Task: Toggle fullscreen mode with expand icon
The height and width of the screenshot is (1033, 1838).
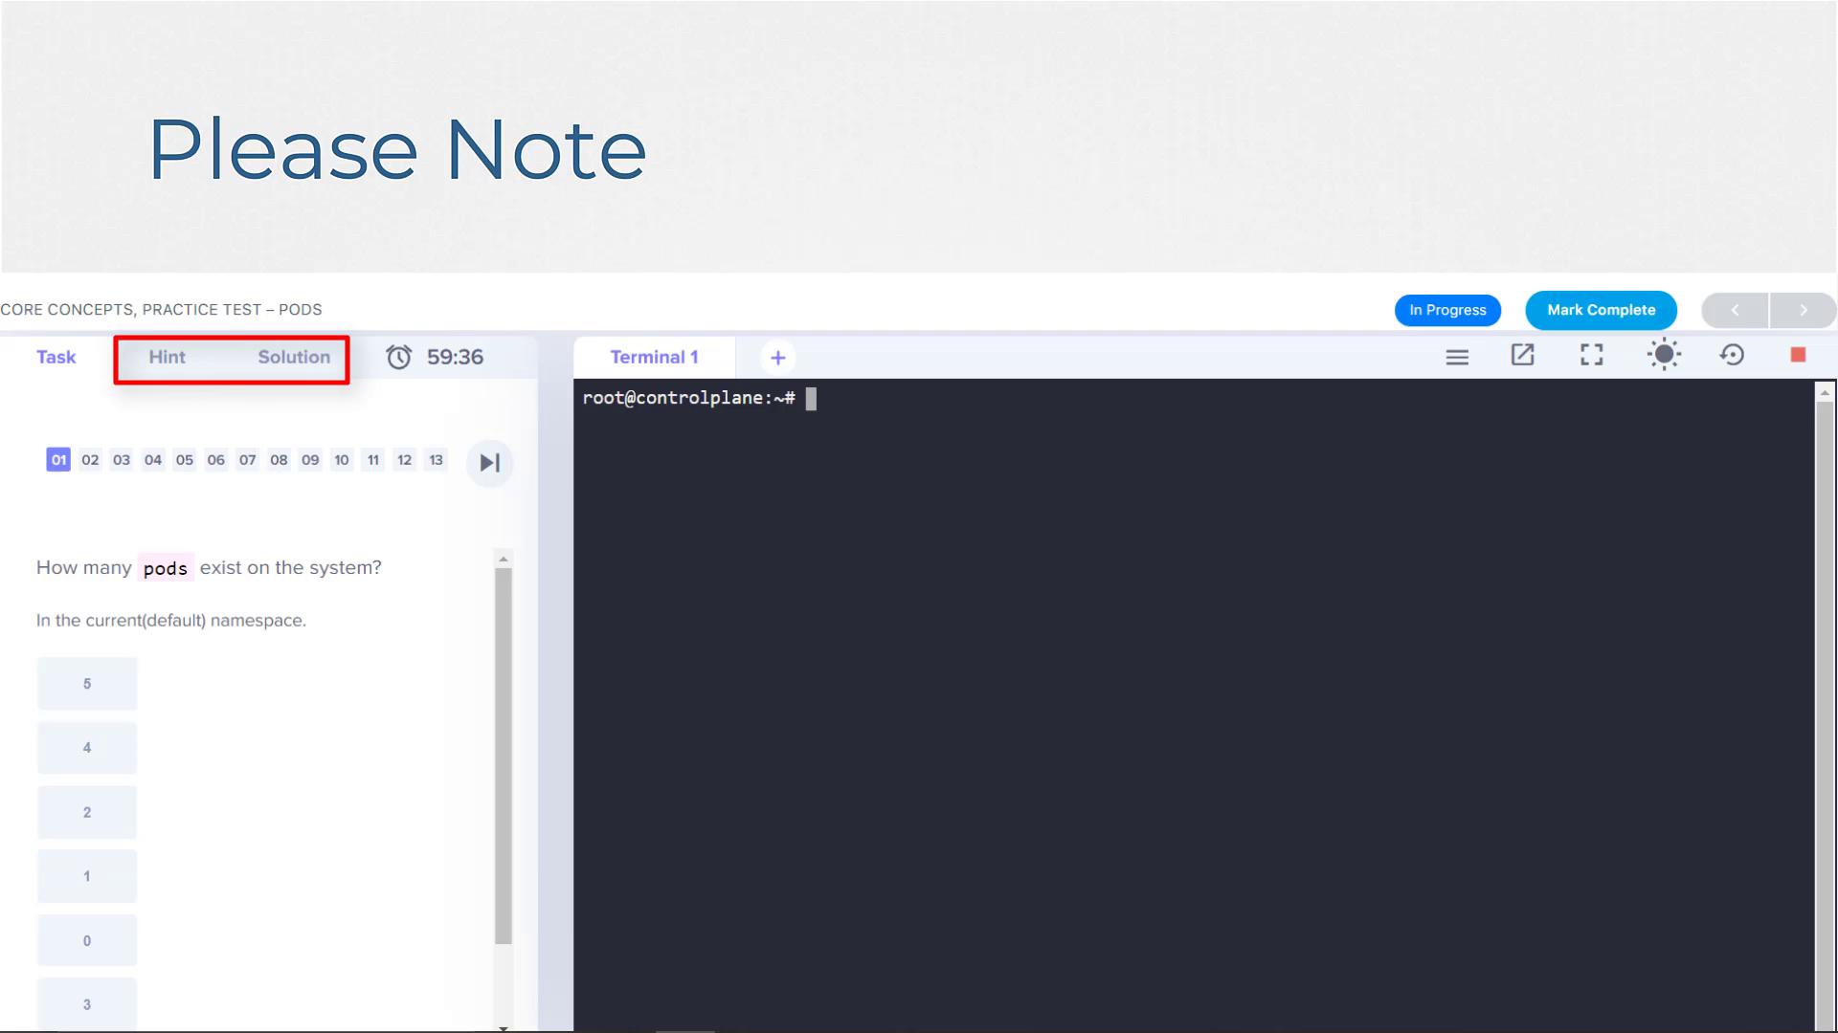Action: 1593,356
